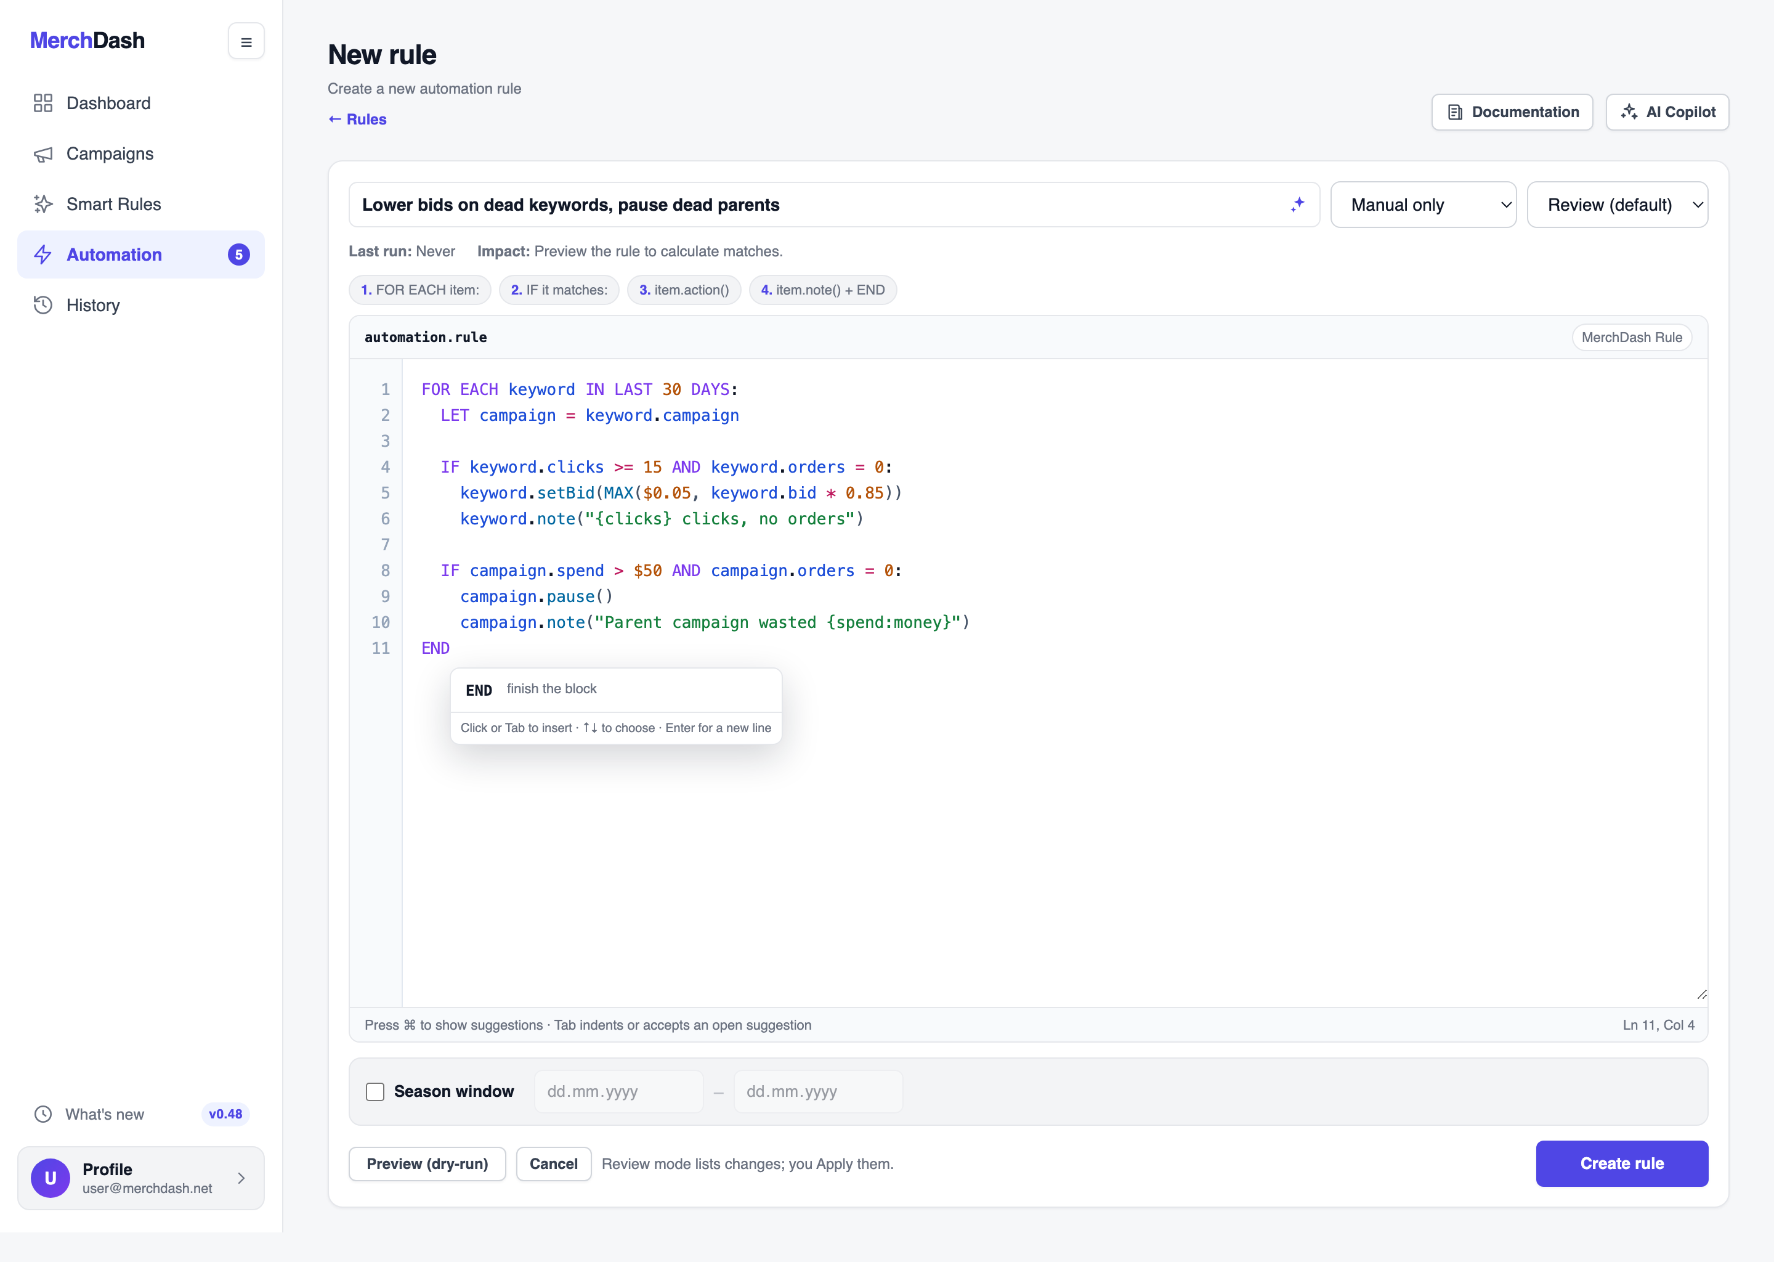1774x1262 pixels.
Task: Open the Review (default) mode dropdown
Action: (1617, 205)
